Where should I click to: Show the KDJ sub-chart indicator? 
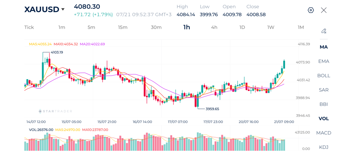[324, 147]
